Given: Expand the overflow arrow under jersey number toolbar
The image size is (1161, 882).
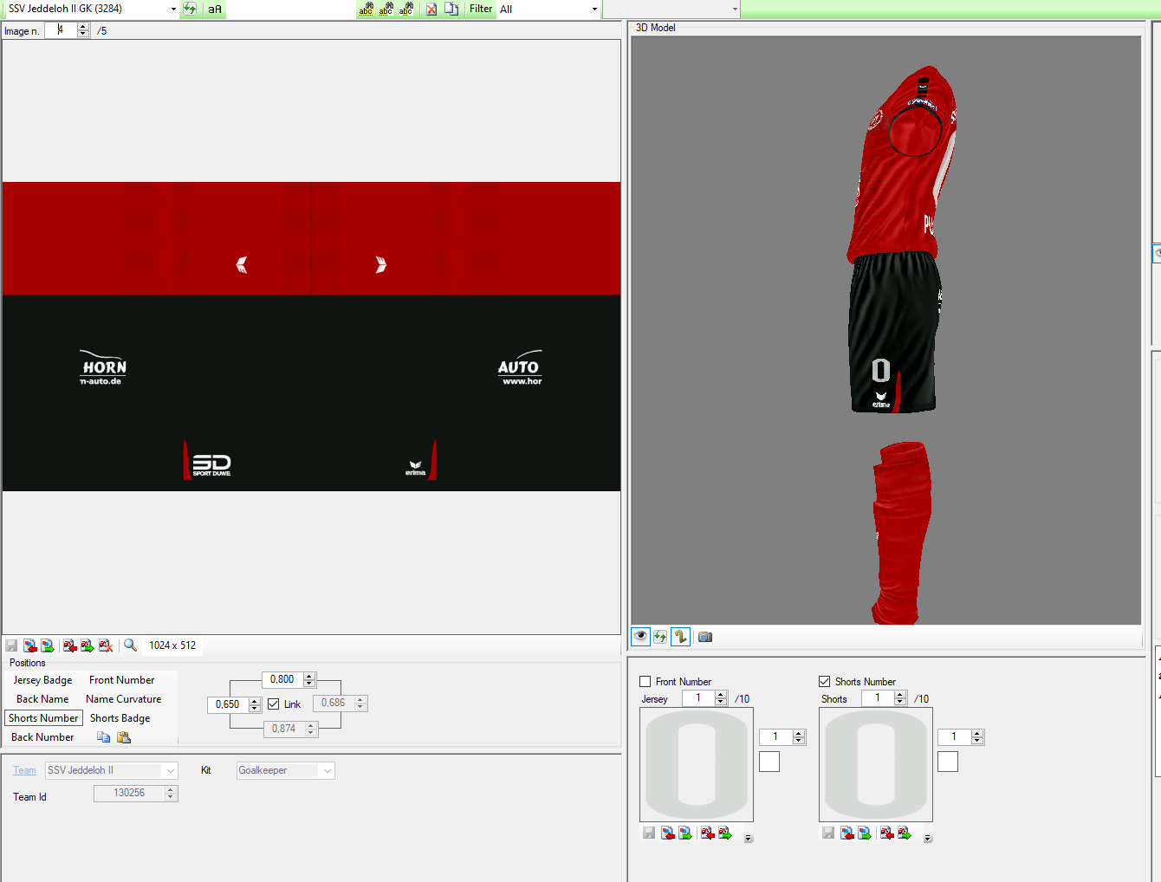Looking at the screenshot, I should (749, 838).
